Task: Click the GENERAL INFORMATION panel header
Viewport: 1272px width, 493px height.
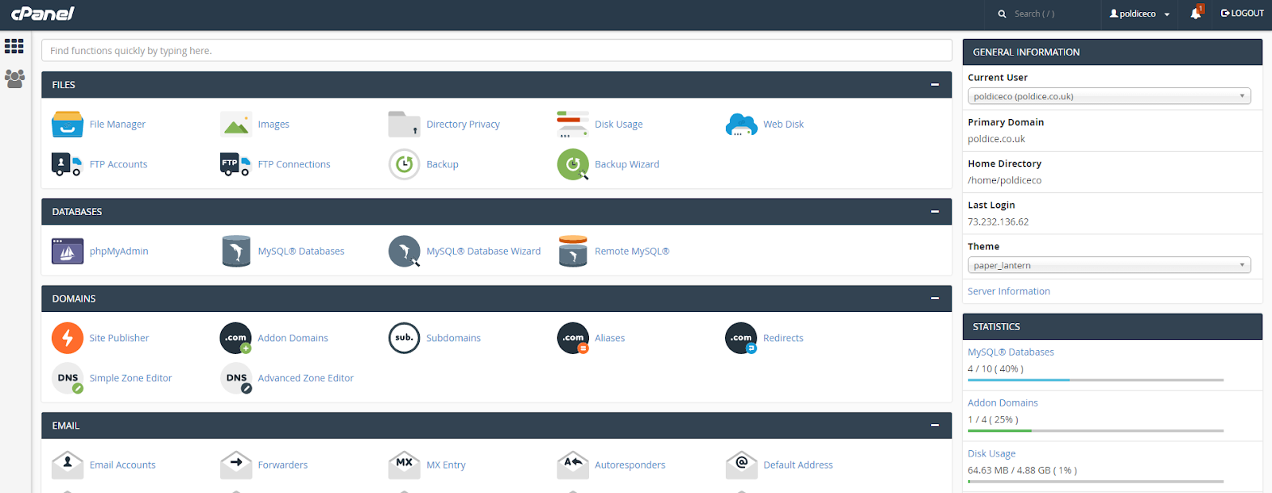Action: pyautogui.click(x=1112, y=52)
